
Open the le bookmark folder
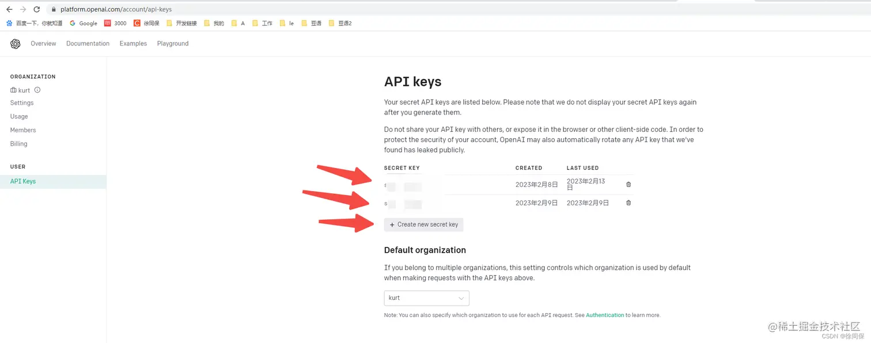[x=286, y=23]
